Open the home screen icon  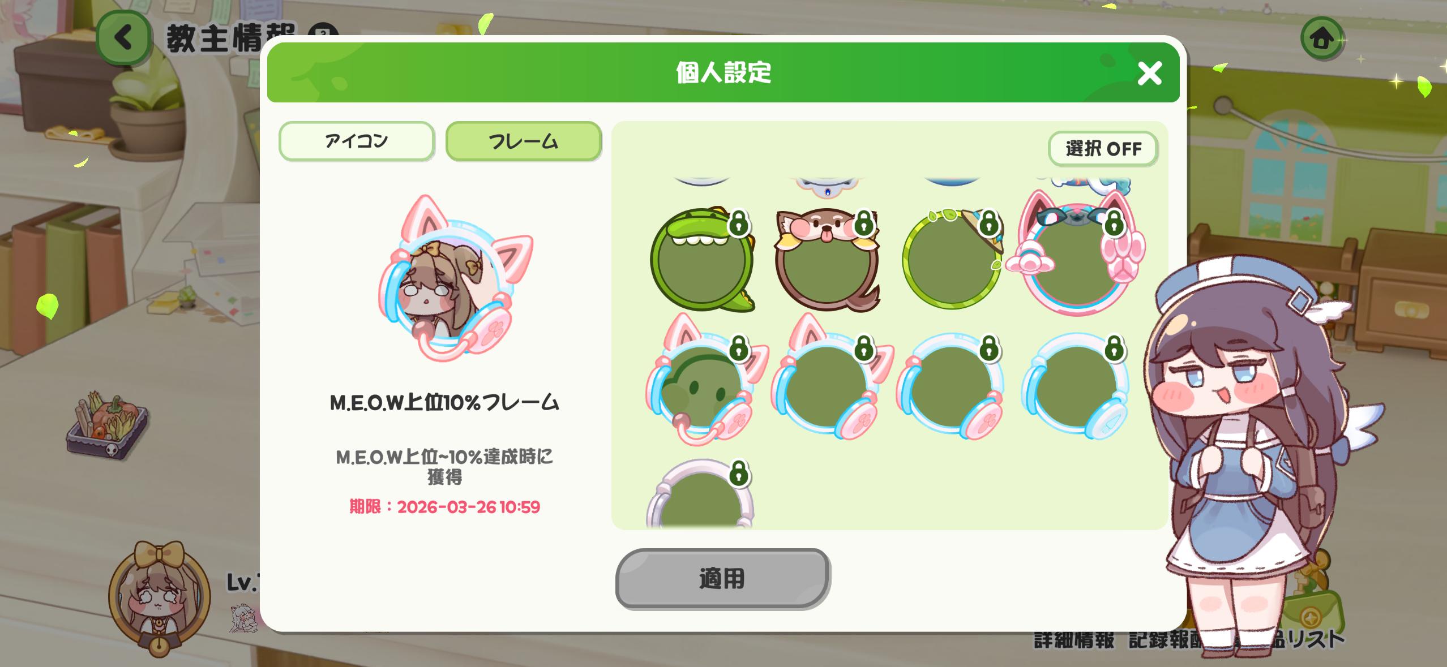pyautogui.click(x=1322, y=38)
